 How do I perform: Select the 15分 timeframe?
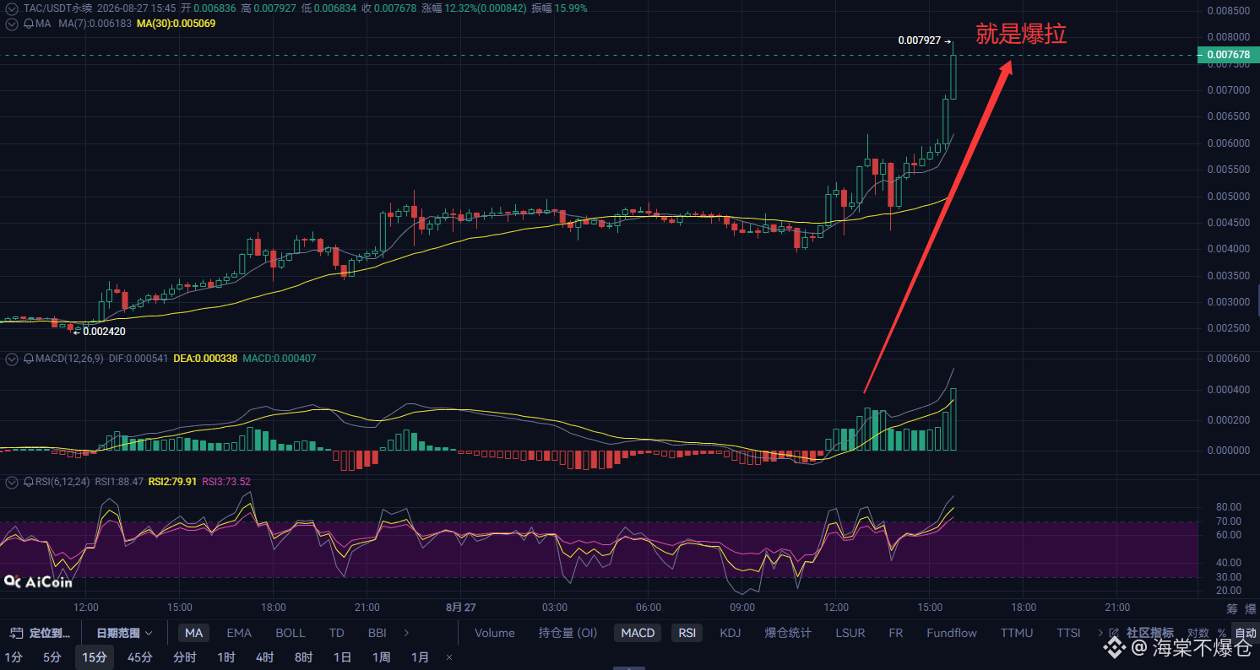[95, 657]
